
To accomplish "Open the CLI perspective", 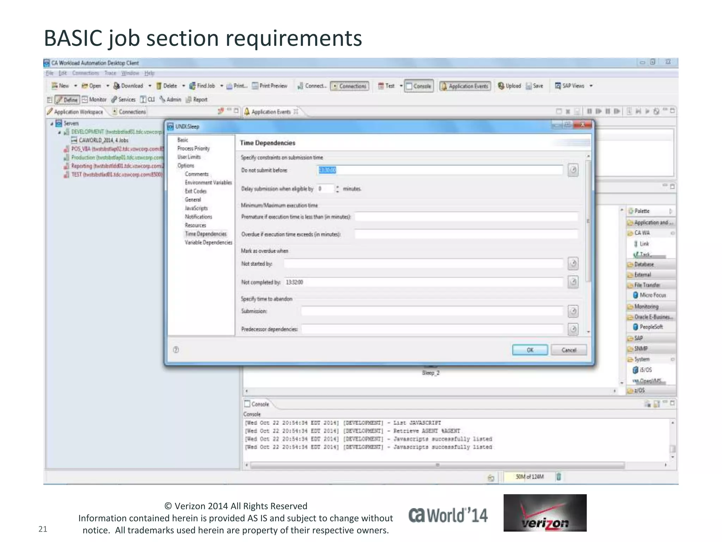I will [148, 100].
